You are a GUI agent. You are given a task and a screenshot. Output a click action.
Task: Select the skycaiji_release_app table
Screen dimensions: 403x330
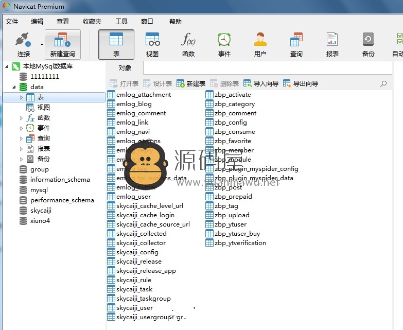142,271
